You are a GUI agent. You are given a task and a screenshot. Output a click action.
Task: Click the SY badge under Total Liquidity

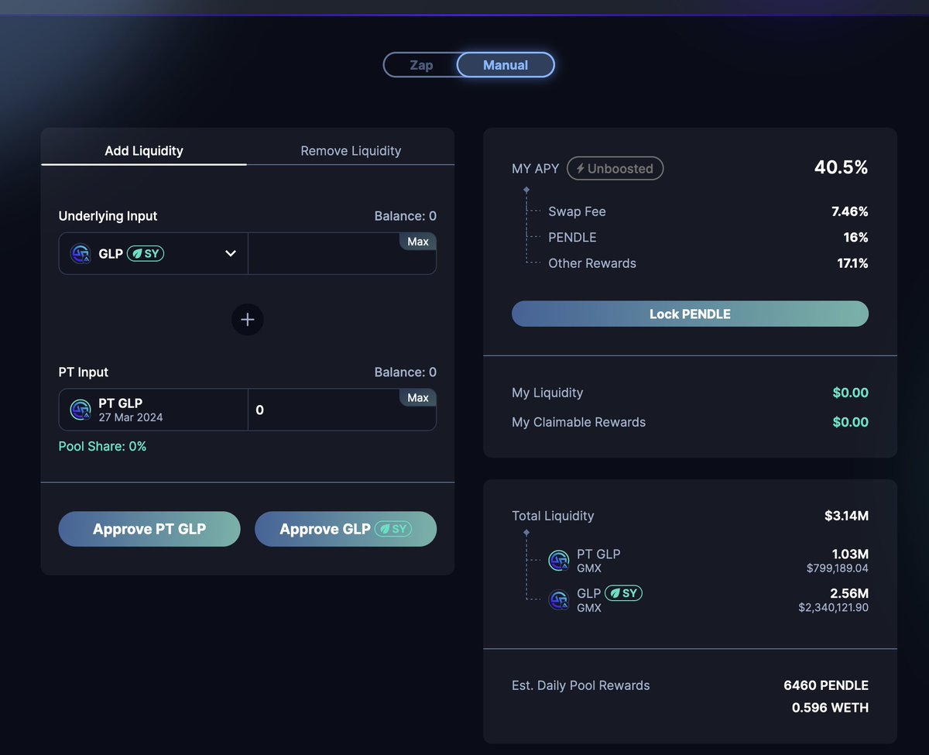623,593
